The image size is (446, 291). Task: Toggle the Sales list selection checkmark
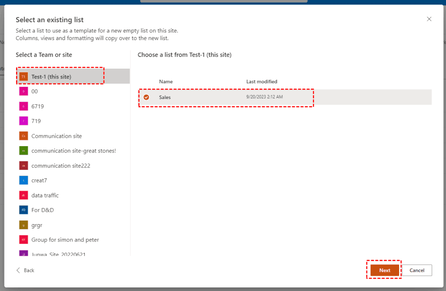click(x=146, y=97)
